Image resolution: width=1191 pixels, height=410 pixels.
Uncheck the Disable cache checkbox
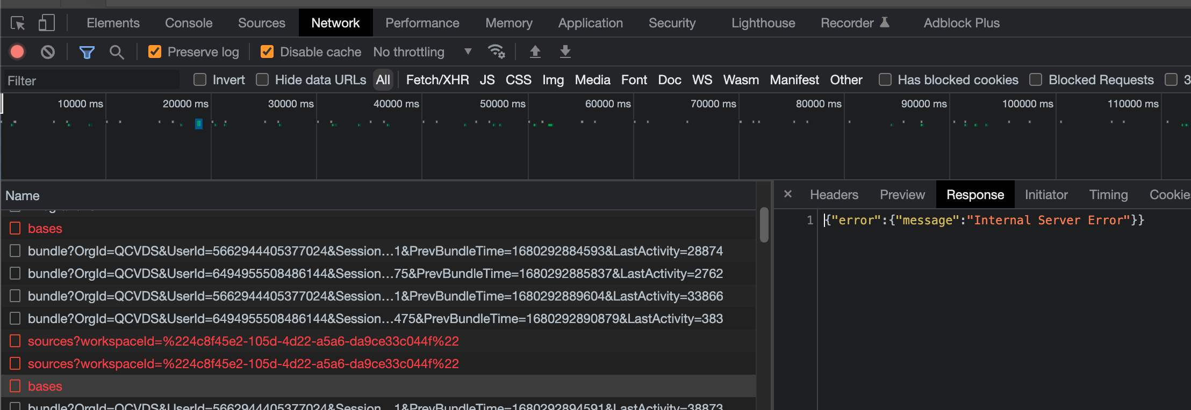click(267, 52)
